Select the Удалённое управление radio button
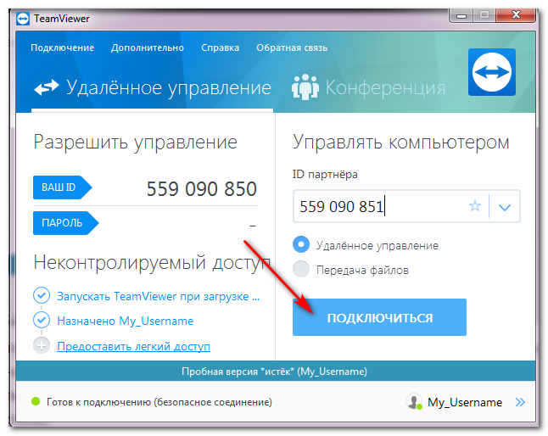This screenshot has height=436, width=548. tap(301, 244)
